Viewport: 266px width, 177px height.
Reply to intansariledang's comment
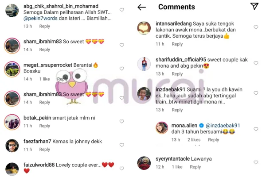pos(177,44)
